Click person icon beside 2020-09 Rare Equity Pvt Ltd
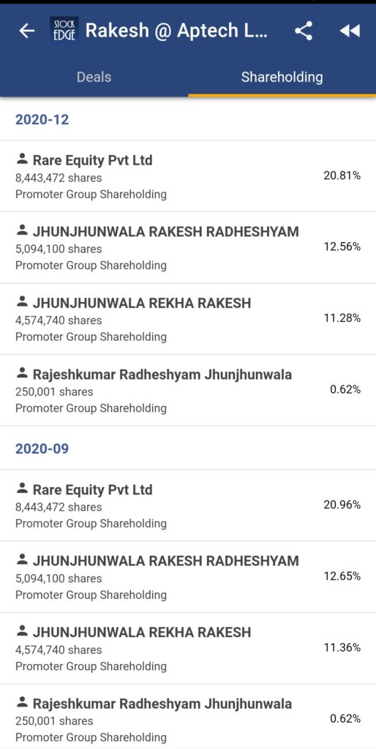376x749 pixels. pyautogui.click(x=21, y=489)
